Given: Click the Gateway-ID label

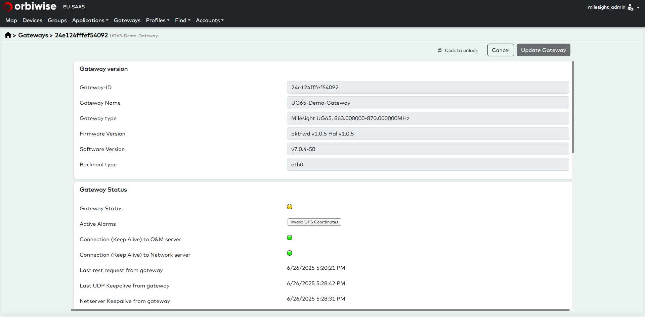Looking at the screenshot, I should tap(95, 88).
